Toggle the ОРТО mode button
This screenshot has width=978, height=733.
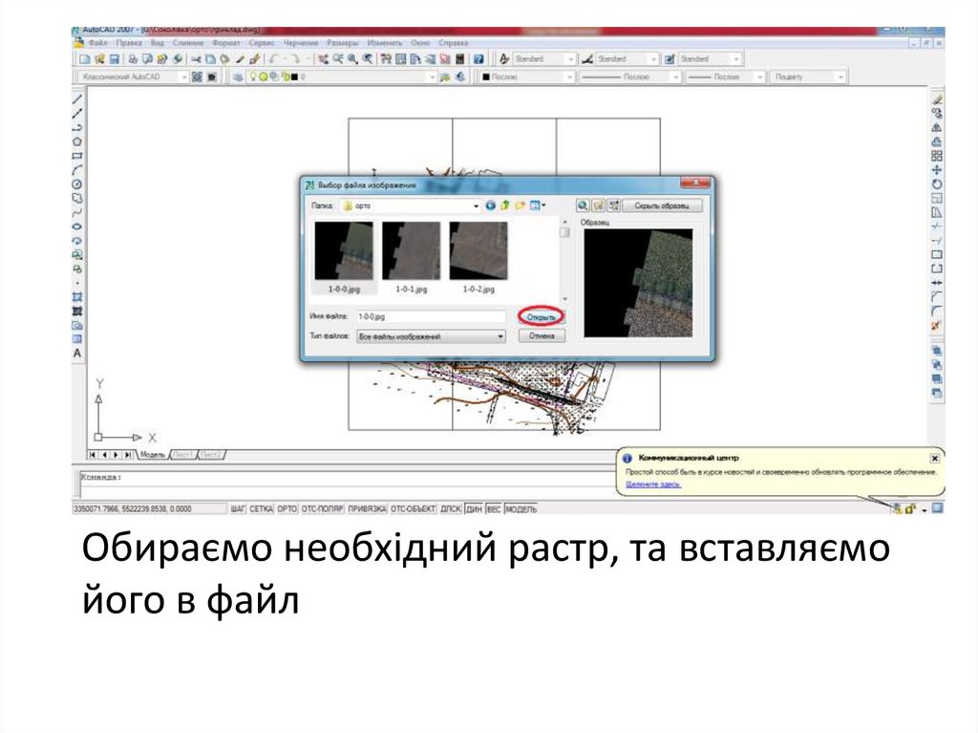[287, 508]
